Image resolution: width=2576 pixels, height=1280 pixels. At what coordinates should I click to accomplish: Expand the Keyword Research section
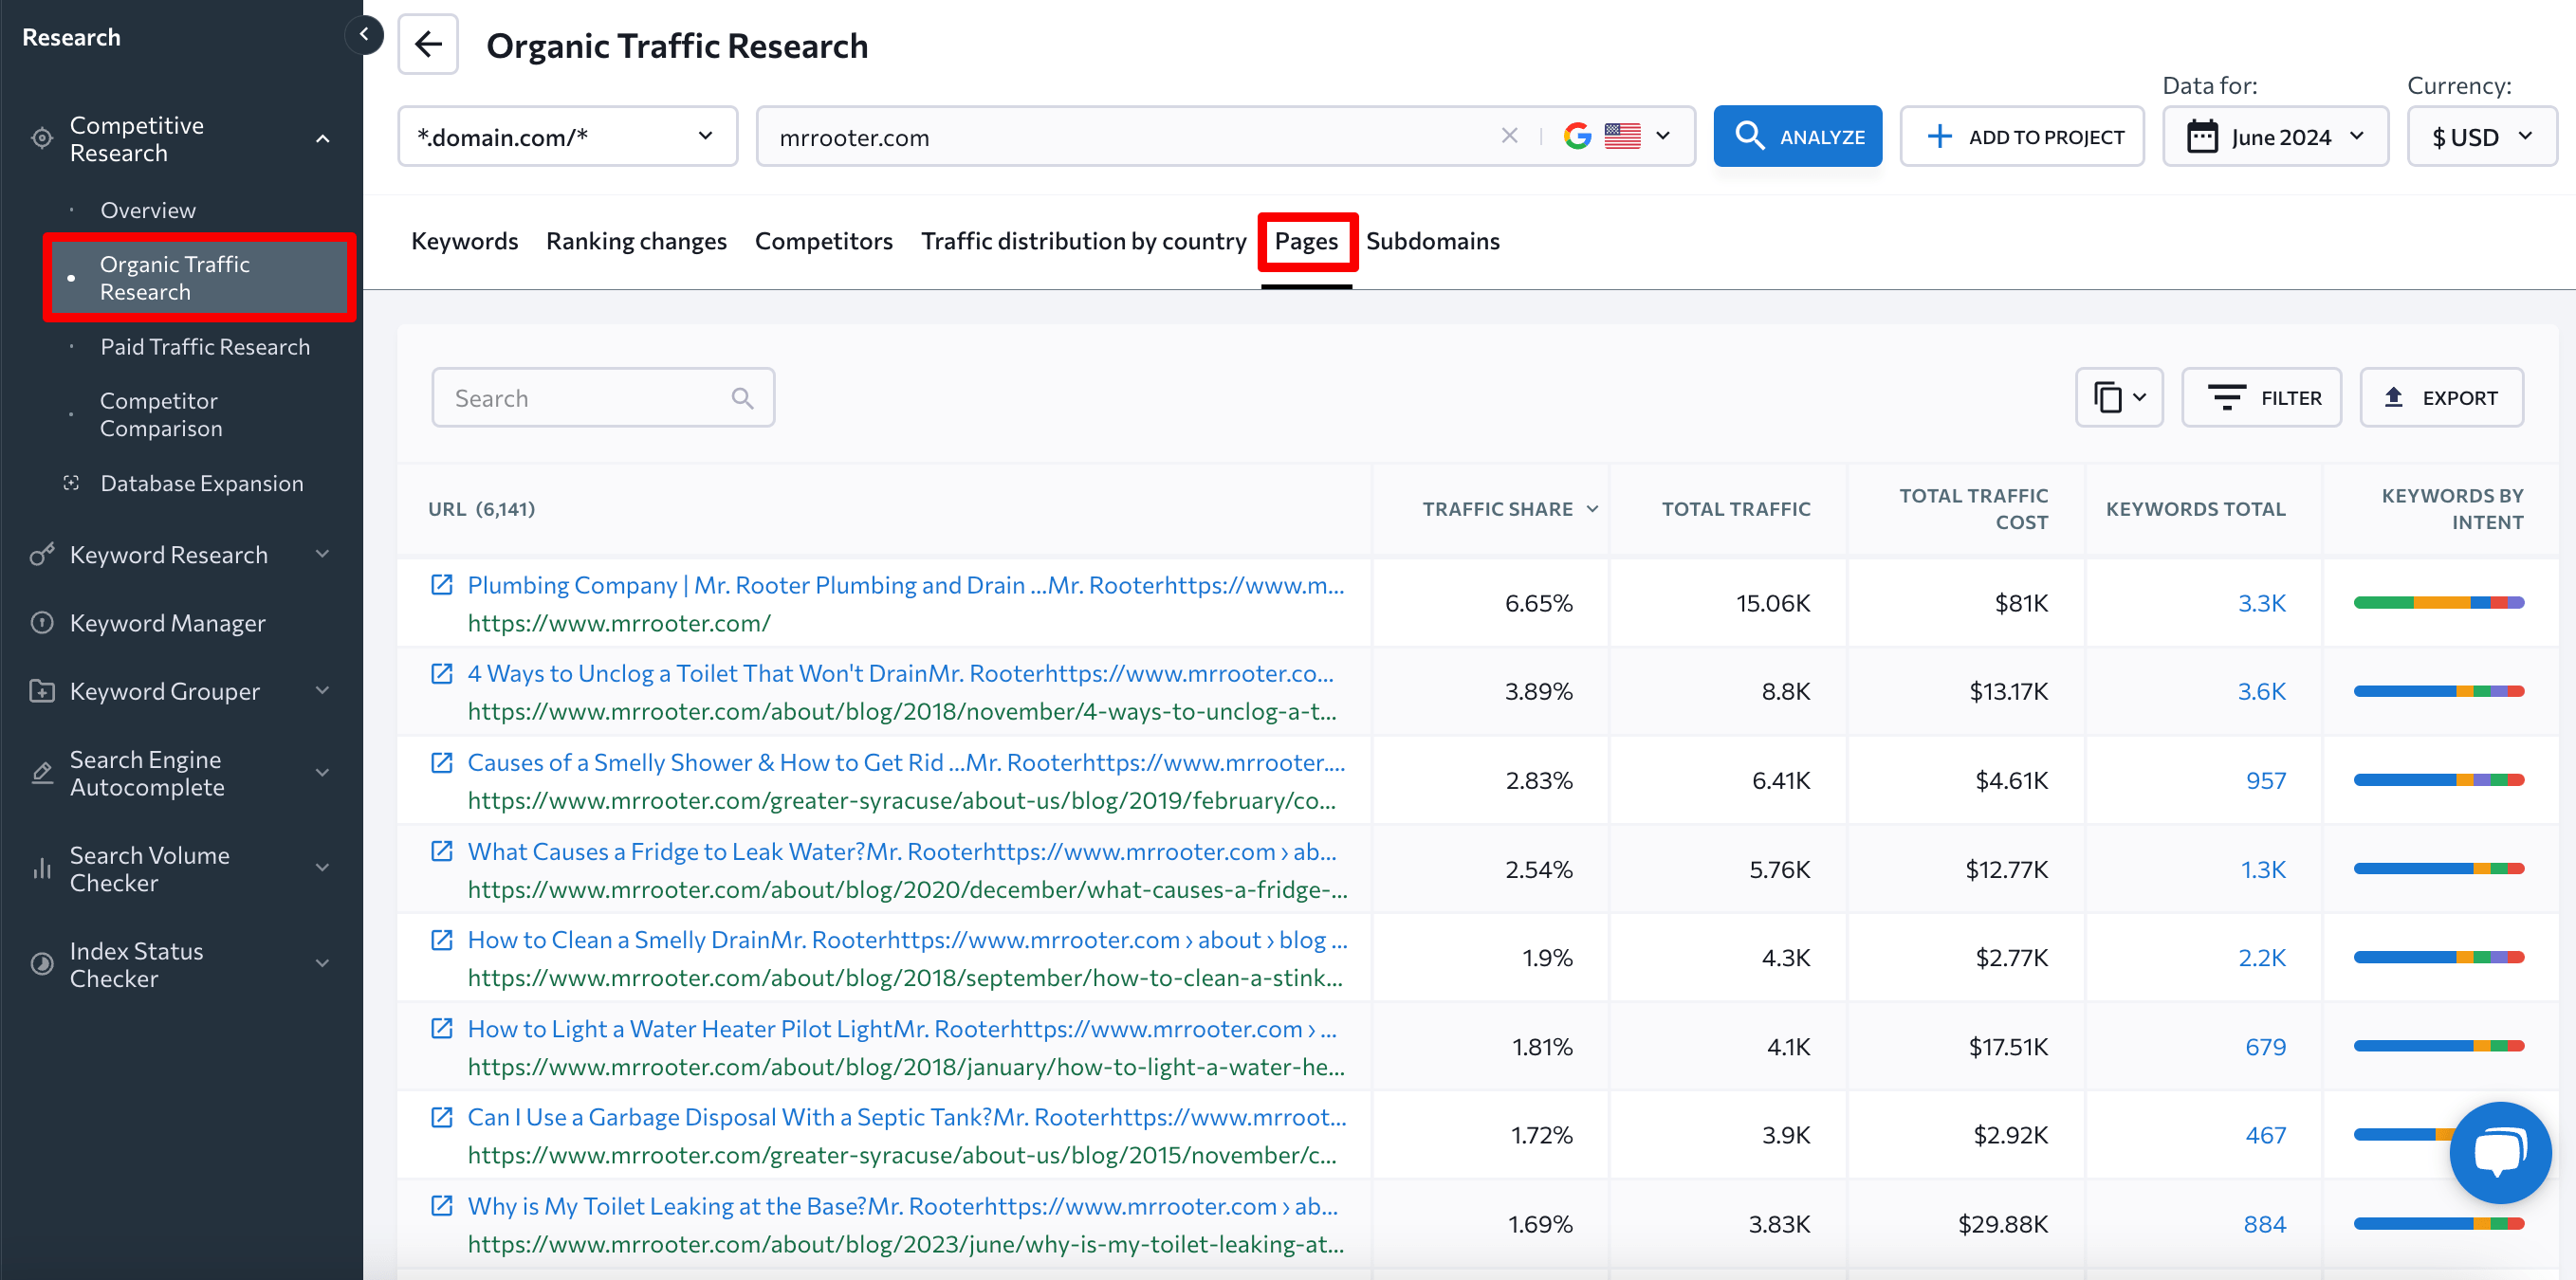click(x=322, y=554)
